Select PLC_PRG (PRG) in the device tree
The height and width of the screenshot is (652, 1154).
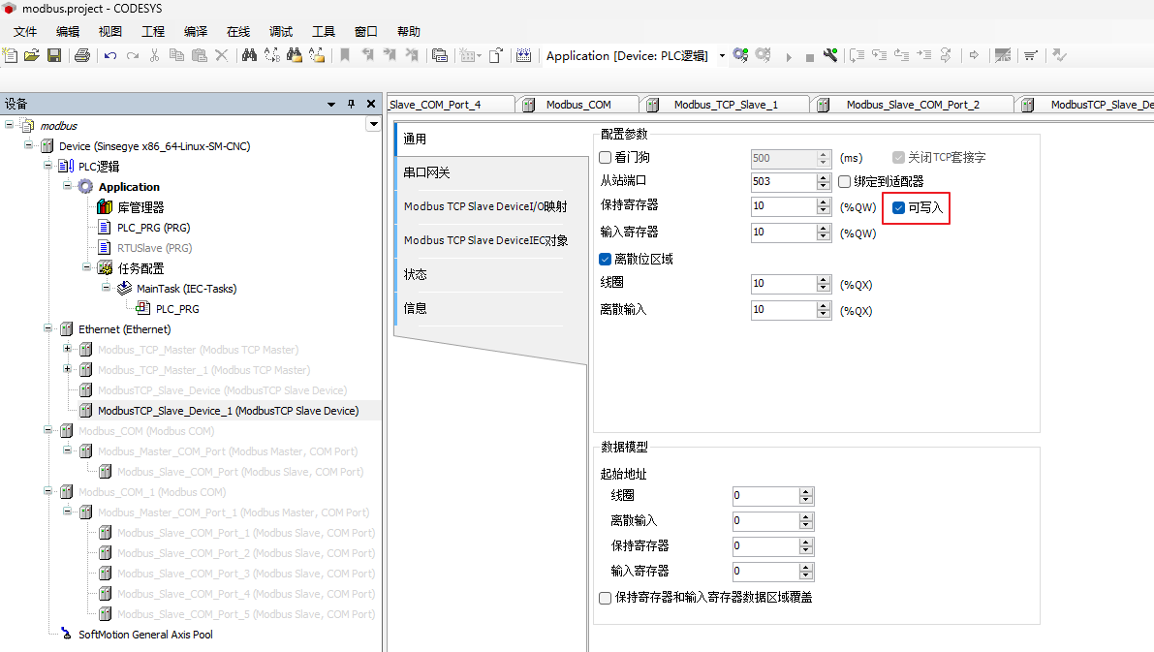click(x=153, y=228)
